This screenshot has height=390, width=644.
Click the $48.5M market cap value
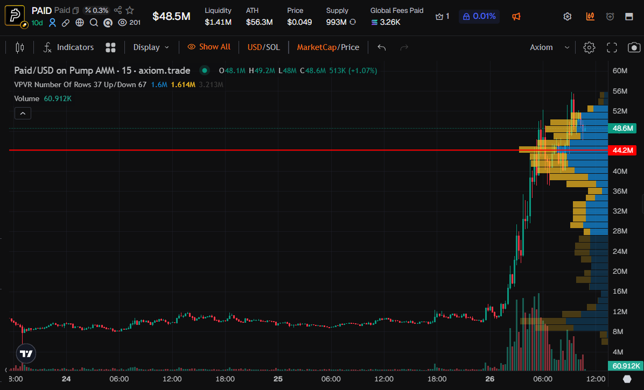(x=171, y=16)
